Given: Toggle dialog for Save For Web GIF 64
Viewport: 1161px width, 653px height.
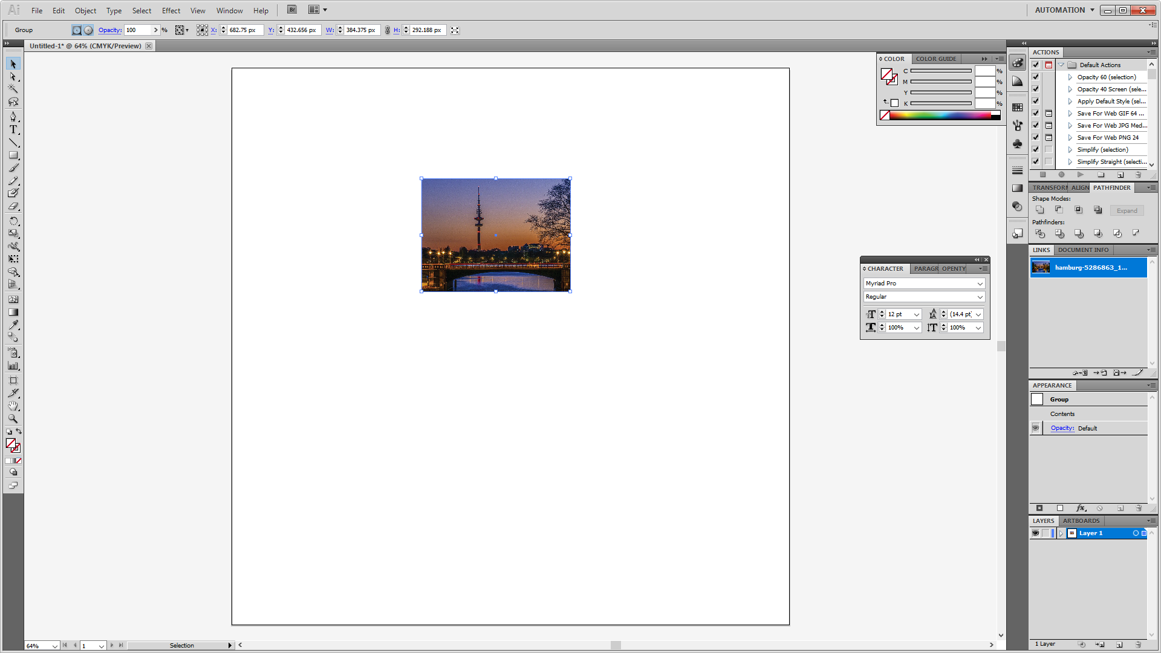Looking at the screenshot, I should click(x=1049, y=113).
